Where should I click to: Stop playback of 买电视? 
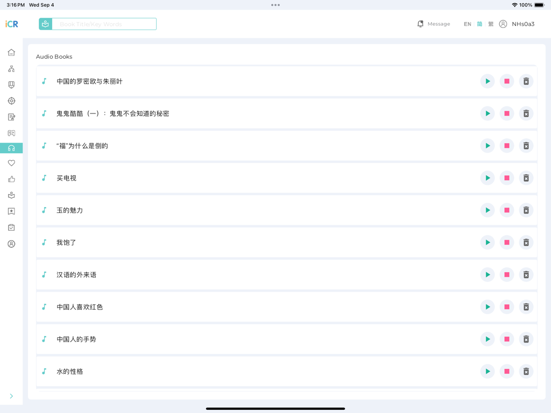pos(506,178)
